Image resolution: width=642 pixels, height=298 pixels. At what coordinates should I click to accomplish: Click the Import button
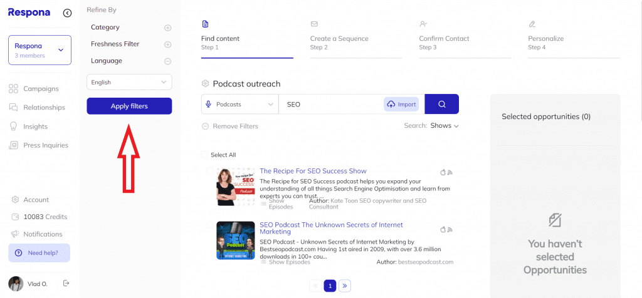click(x=401, y=105)
